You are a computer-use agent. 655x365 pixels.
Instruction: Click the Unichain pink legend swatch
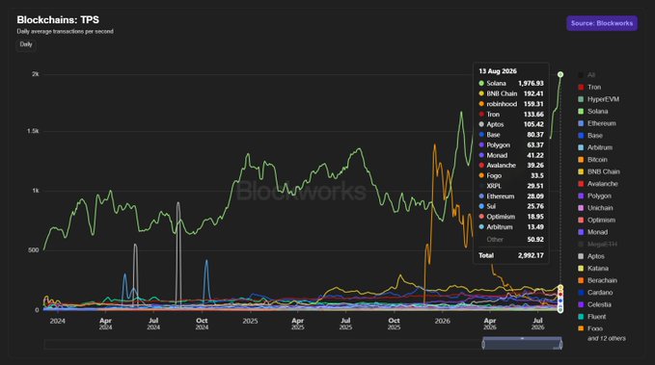tap(581, 208)
